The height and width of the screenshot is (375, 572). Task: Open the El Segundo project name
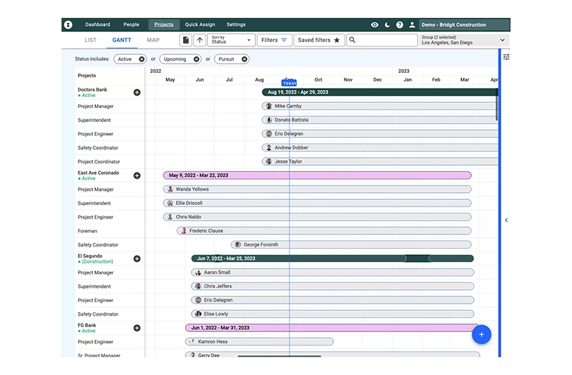click(x=90, y=256)
